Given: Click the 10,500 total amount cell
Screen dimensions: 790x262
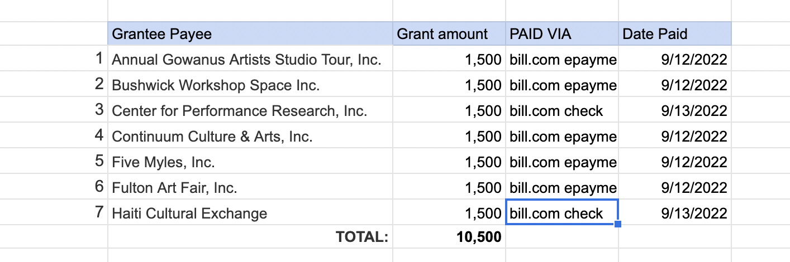Looking at the screenshot, I should click(x=449, y=237).
